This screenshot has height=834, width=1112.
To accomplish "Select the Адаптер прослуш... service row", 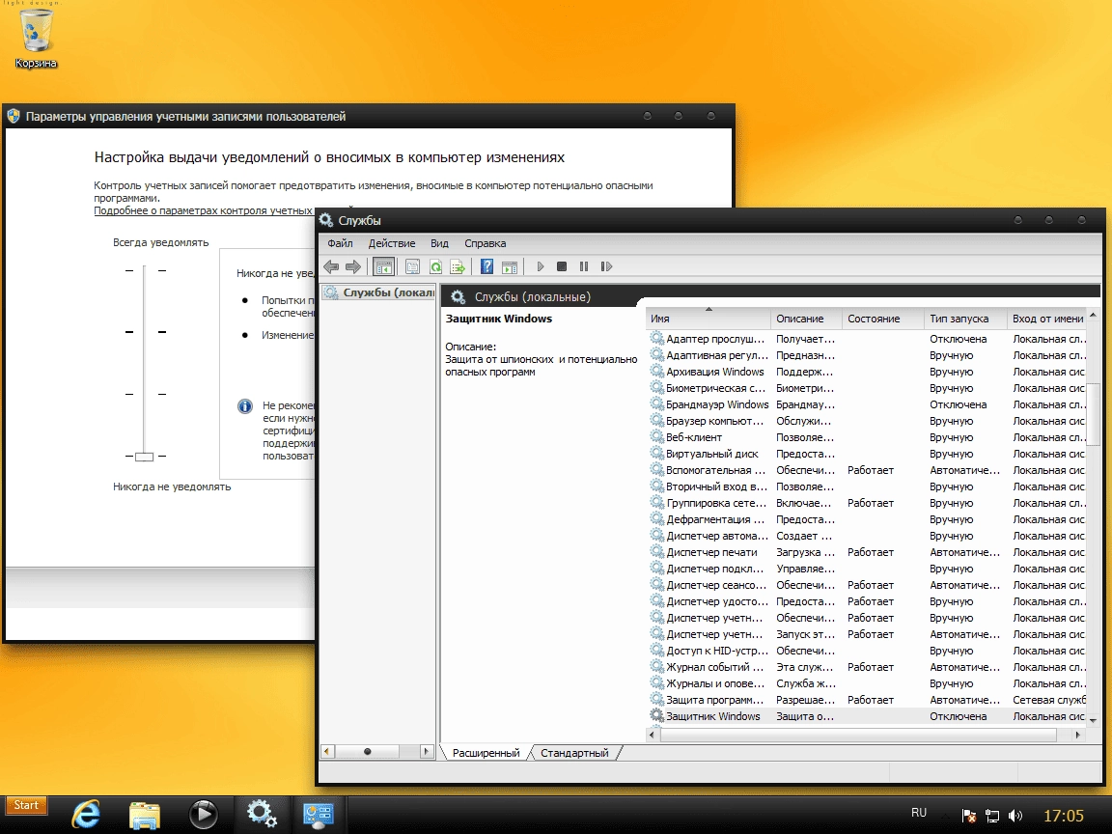I will click(x=868, y=339).
